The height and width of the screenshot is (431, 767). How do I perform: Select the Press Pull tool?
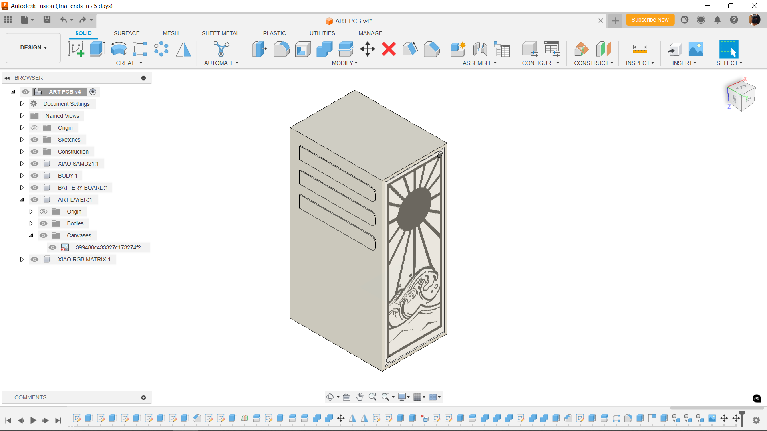tap(260, 49)
